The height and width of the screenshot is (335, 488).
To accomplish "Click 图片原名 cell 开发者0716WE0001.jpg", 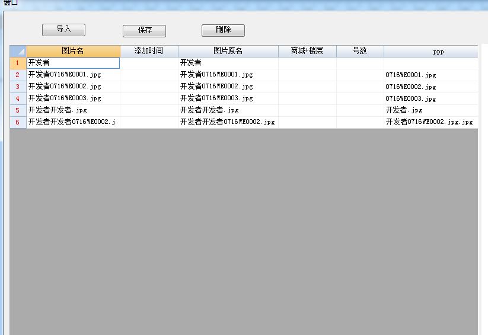I will coord(228,75).
